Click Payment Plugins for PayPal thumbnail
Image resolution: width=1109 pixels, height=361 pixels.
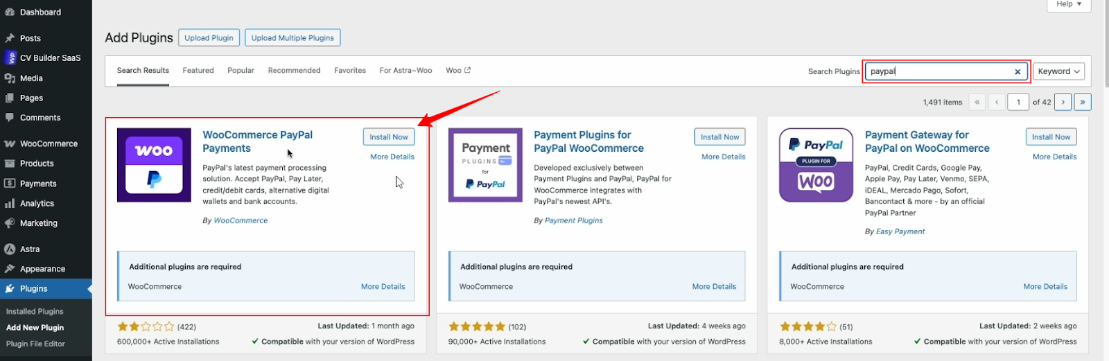485,165
